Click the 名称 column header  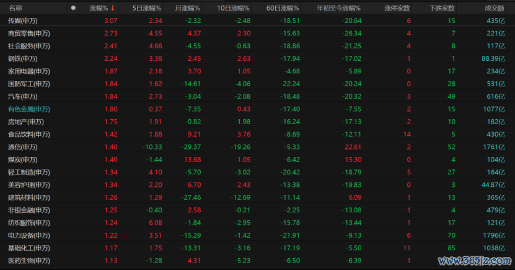(15, 8)
